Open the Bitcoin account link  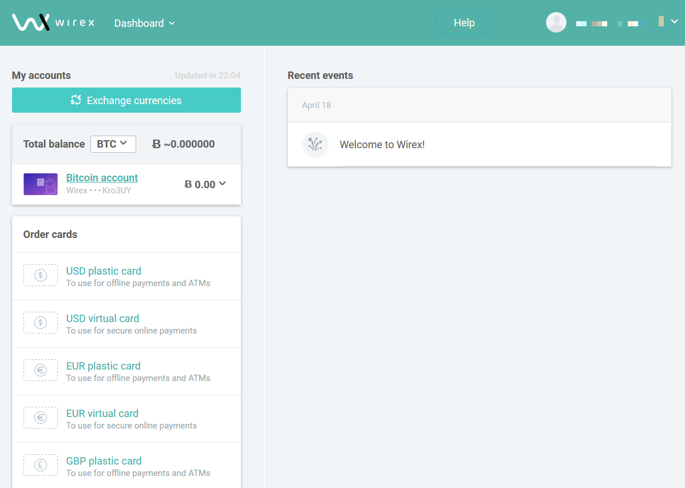tap(102, 178)
